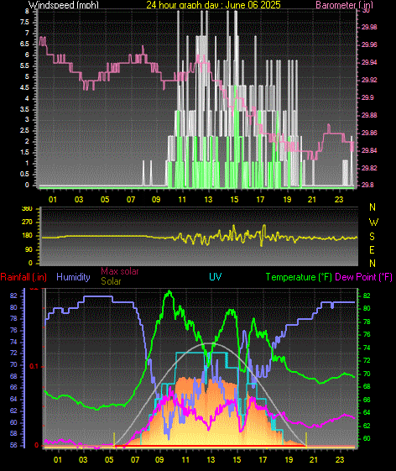Click hour label 05 under the temperature chart
This screenshot has height=471, width=396.
pos(109,459)
